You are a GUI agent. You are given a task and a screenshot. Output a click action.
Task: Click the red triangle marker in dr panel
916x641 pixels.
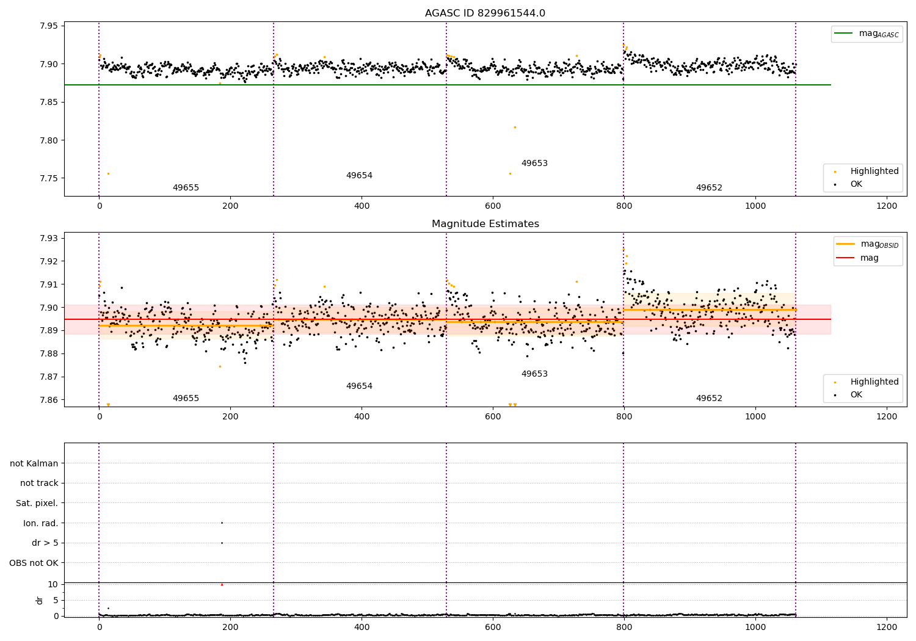click(x=222, y=585)
